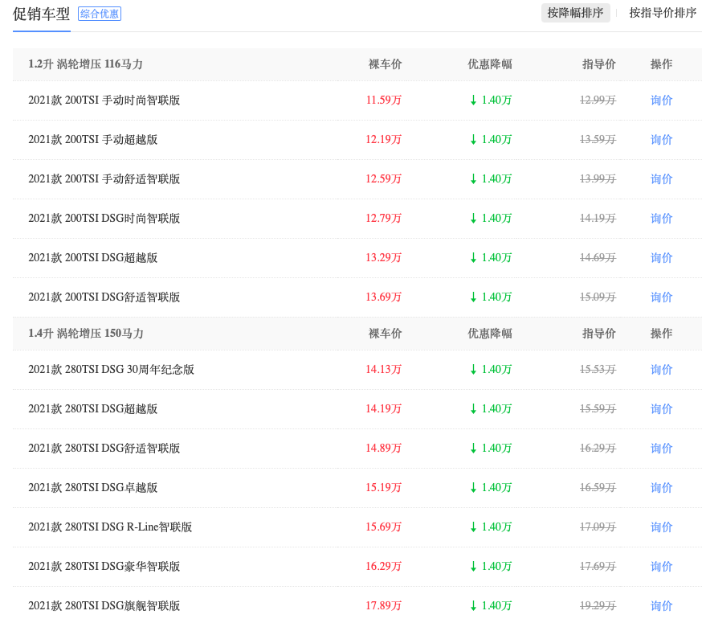Click the 综合优惠 tag badge
The width and height of the screenshot is (702, 623).
[100, 14]
